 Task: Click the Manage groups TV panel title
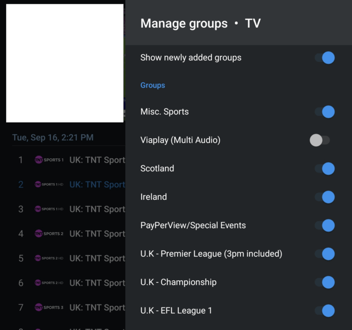click(200, 24)
